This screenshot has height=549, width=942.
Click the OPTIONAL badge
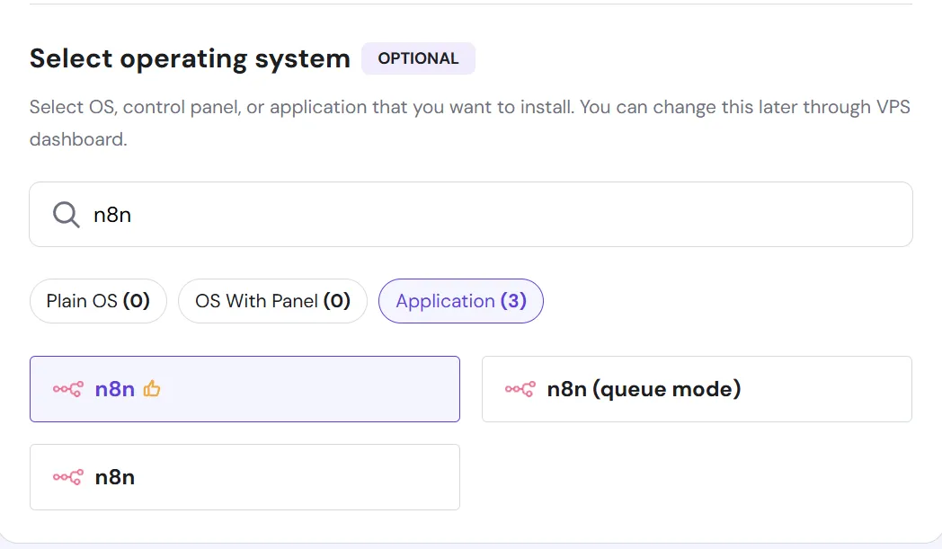point(418,58)
